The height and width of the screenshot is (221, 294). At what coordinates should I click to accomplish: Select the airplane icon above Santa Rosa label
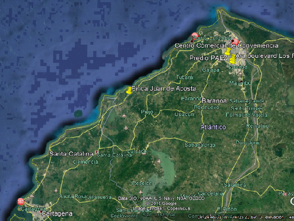(56, 190)
